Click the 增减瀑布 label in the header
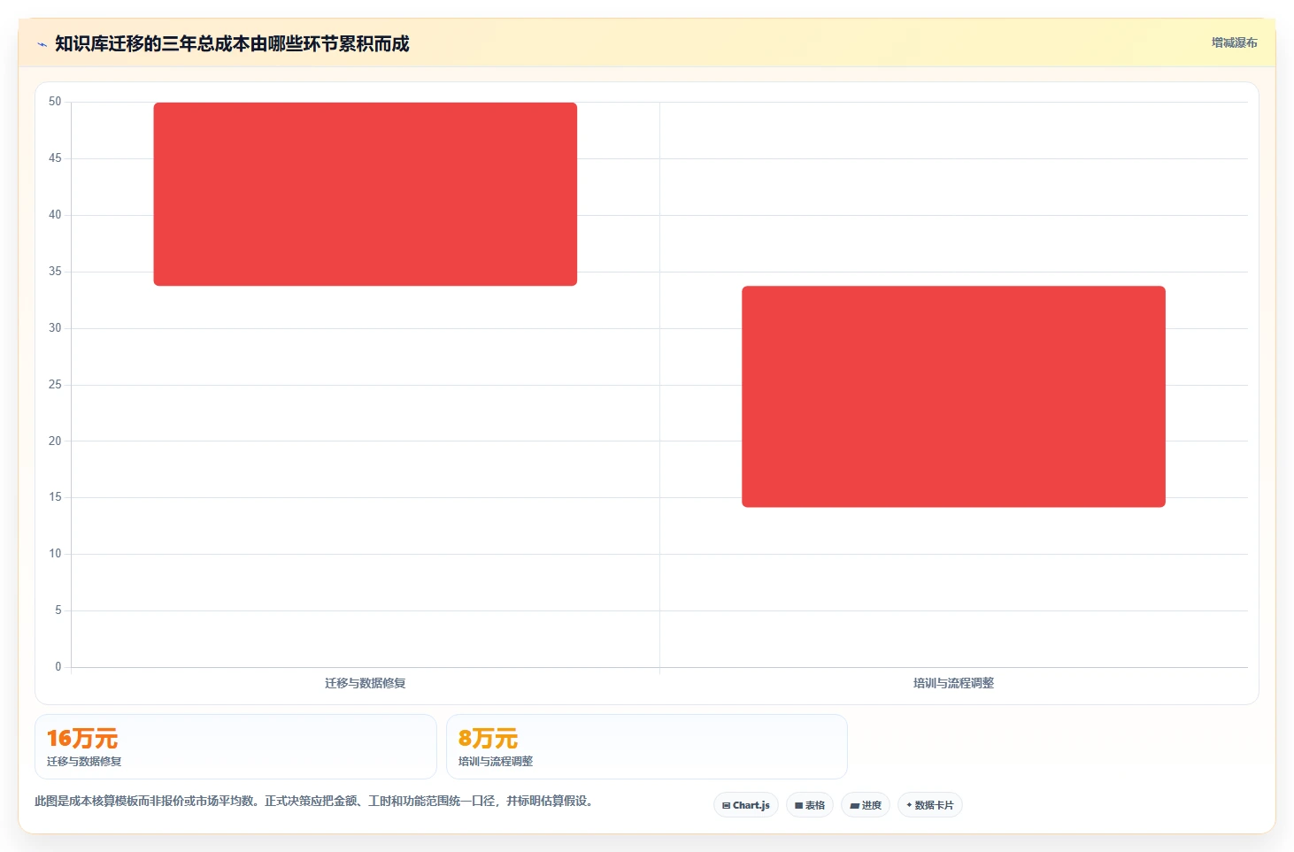Image resolution: width=1294 pixels, height=852 pixels. [x=1234, y=42]
